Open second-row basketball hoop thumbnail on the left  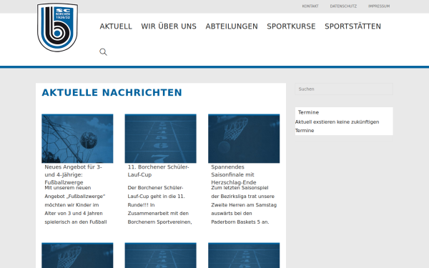click(77, 255)
